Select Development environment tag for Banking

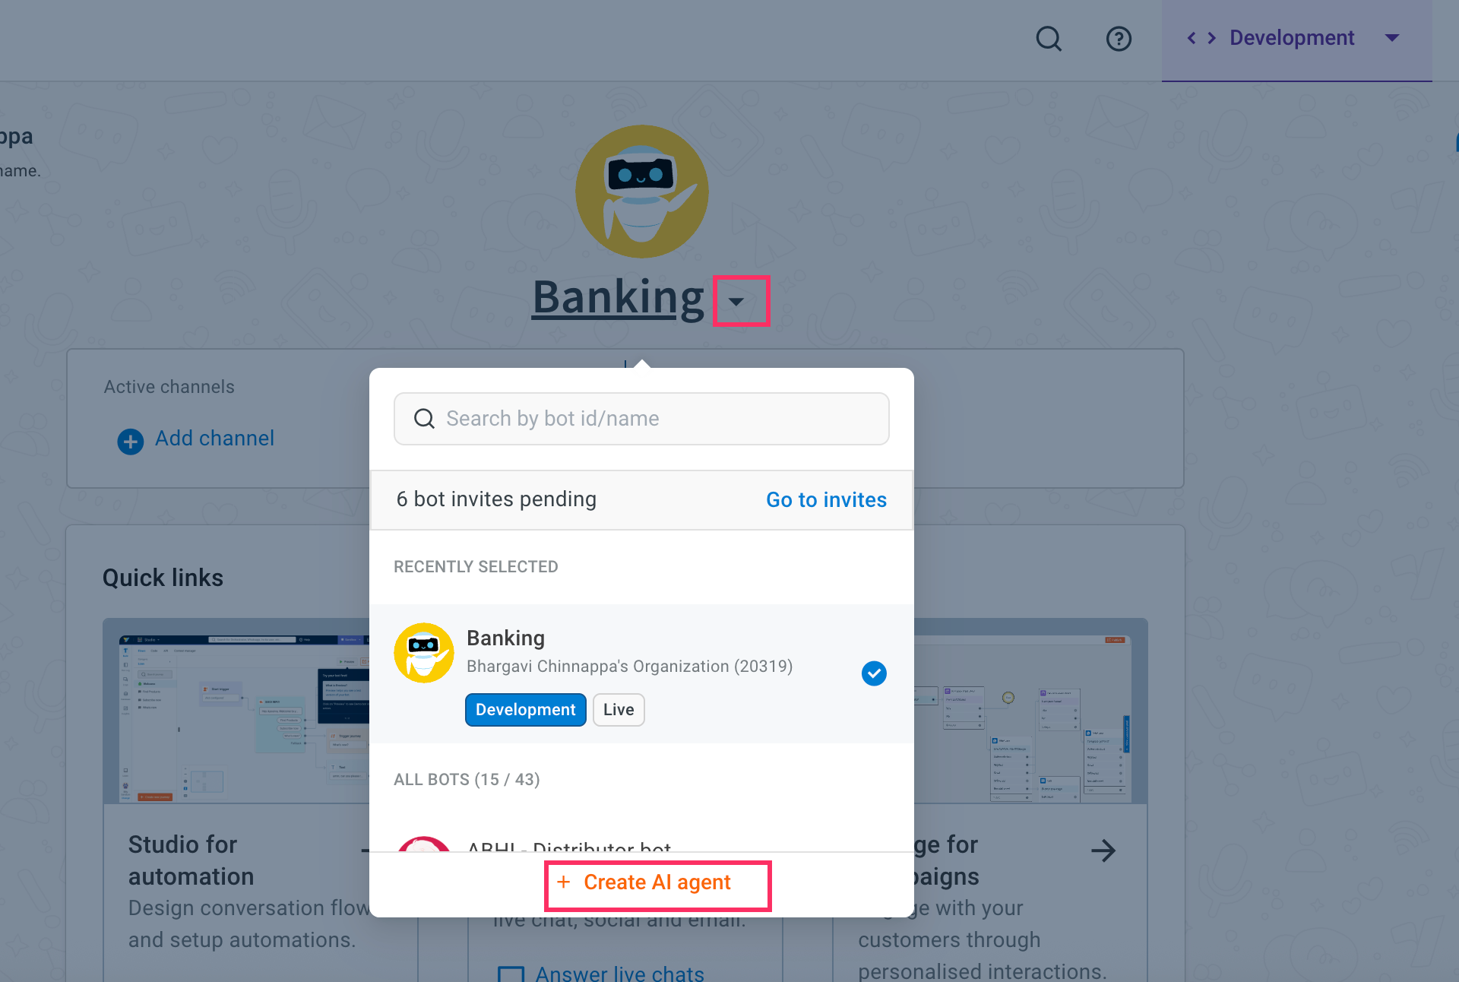click(x=525, y=710)
